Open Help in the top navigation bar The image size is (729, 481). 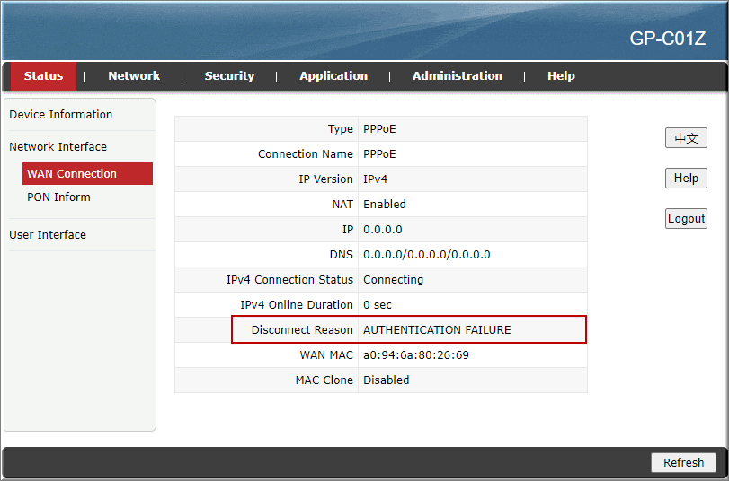(561, 76)
